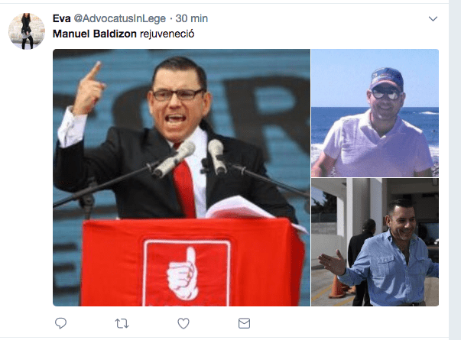Reply to Eva's tweet using the speech bubble
This screenshot has height=340, width=461.
tap(60, 323)
